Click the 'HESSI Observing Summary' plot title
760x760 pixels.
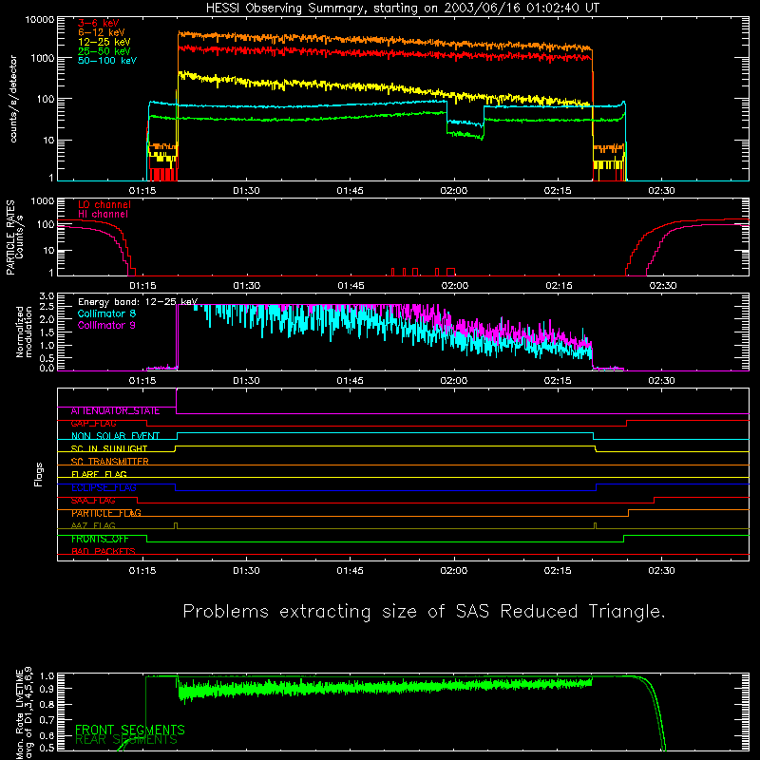[x=402, y=9]
